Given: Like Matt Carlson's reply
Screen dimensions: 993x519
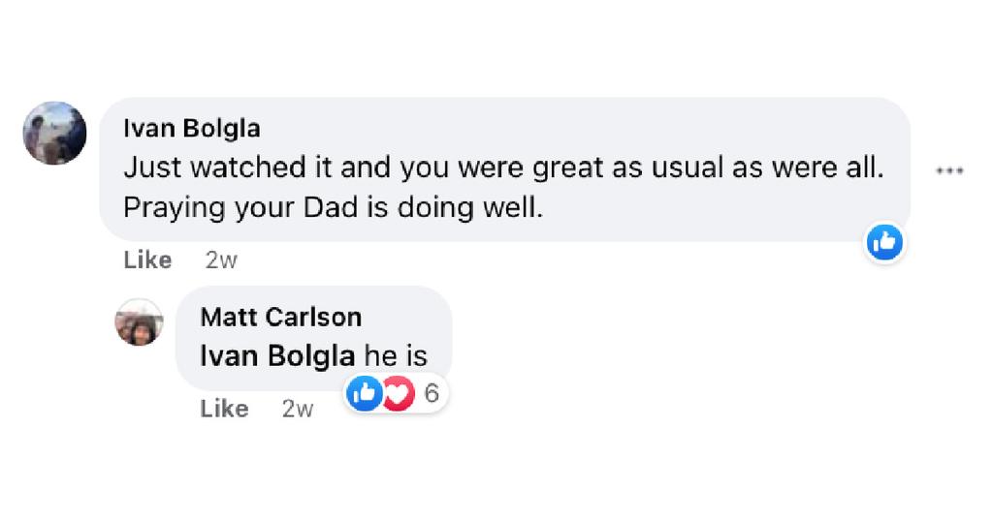Looking at the screenshot, I should [224, 409].
